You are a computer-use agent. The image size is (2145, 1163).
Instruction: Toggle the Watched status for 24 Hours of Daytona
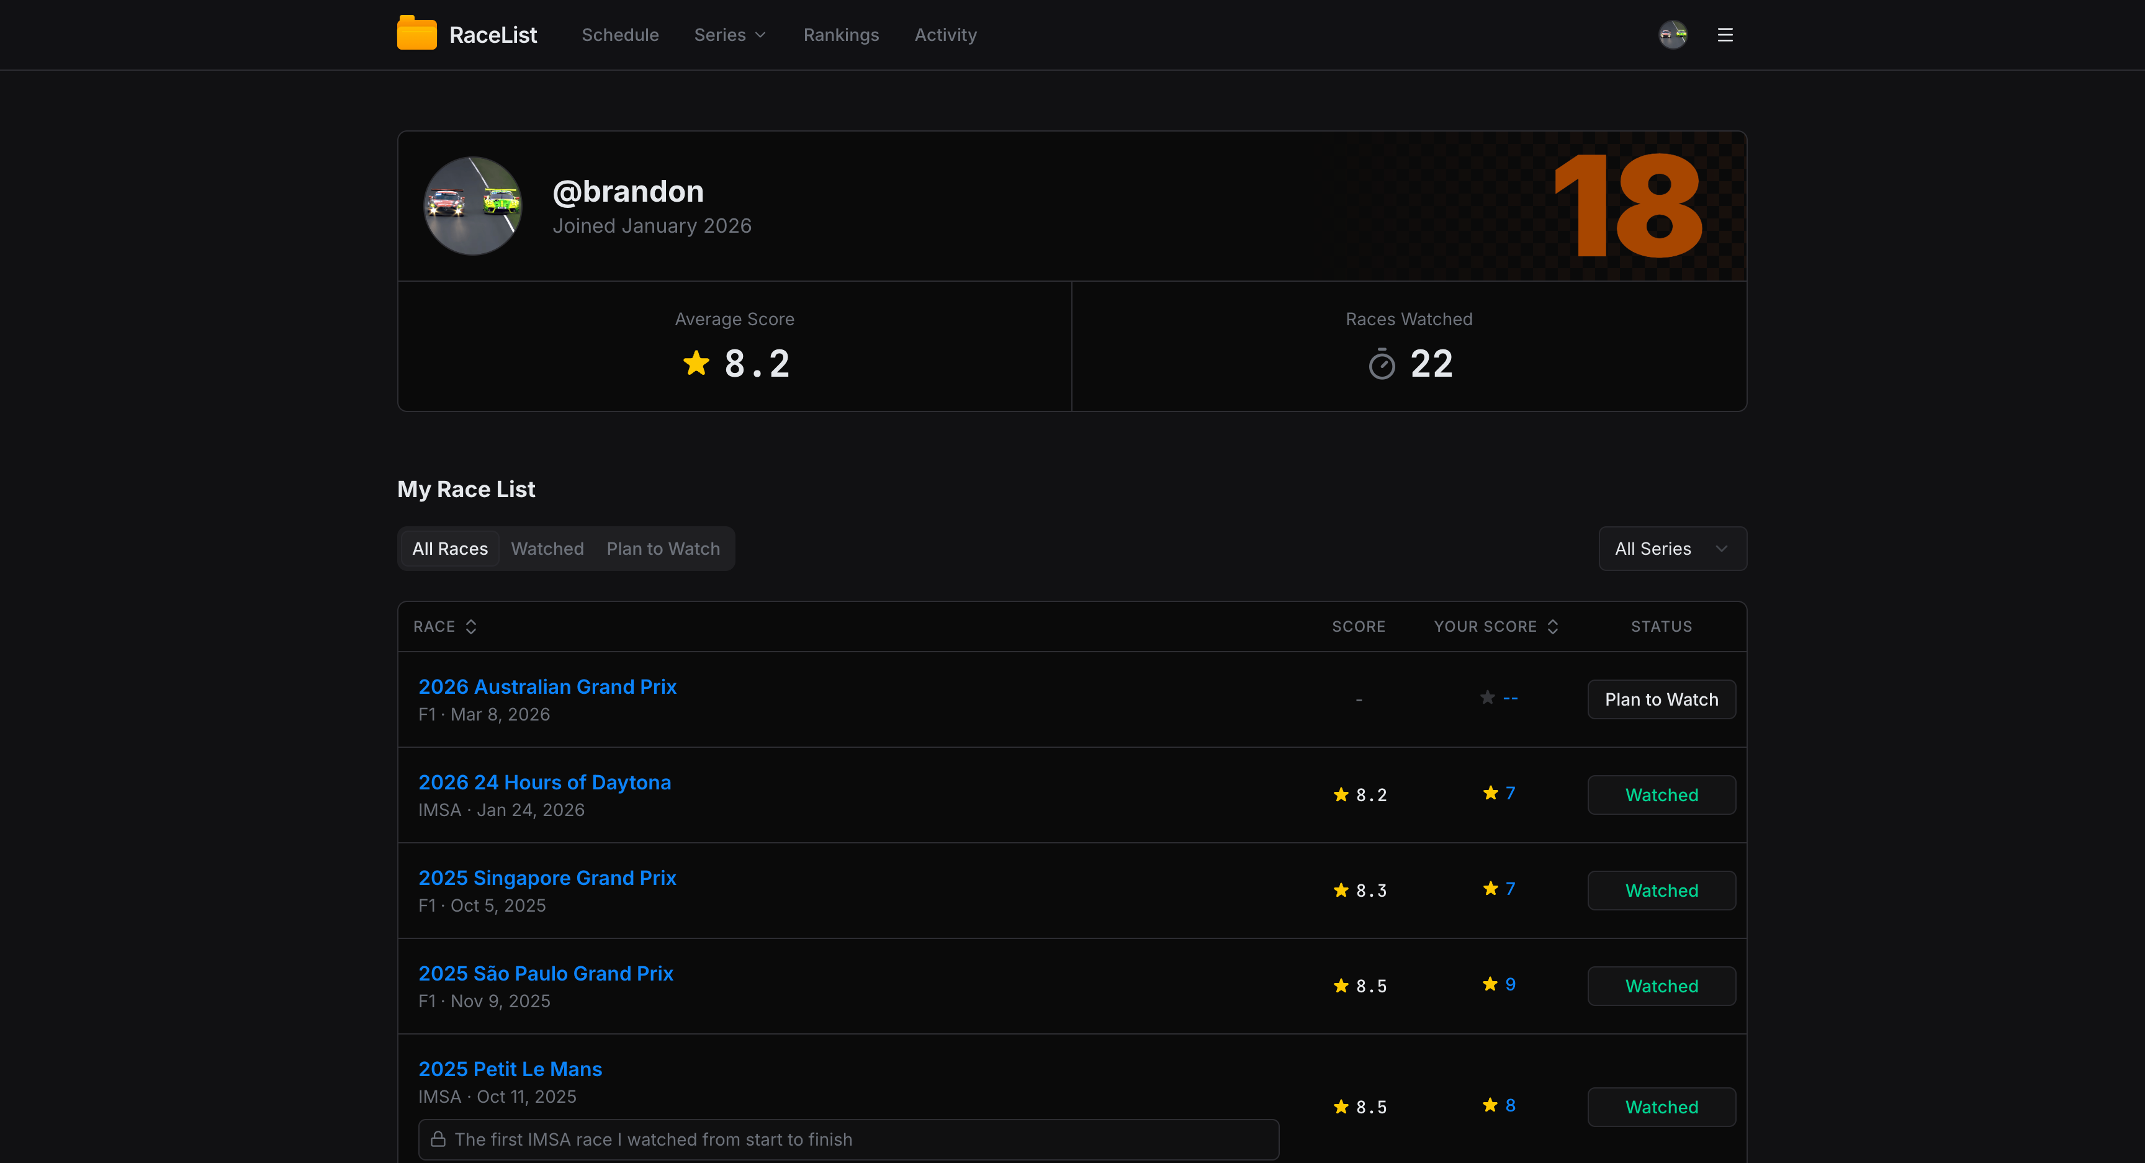(1660, 795)
